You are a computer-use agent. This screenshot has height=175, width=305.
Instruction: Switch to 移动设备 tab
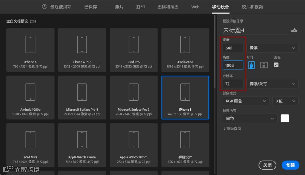pos(221,7)
